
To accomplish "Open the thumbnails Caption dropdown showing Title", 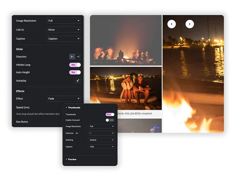I will (x=102, y=147).
